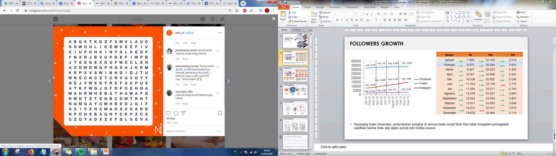Viewport: 556px width, 156px height.
Task: Select slide 3 thumbnail
Action: [296, 75]
